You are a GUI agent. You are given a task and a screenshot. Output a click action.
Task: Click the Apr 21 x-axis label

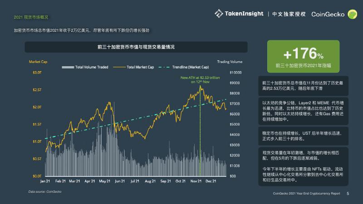(89, 181)
